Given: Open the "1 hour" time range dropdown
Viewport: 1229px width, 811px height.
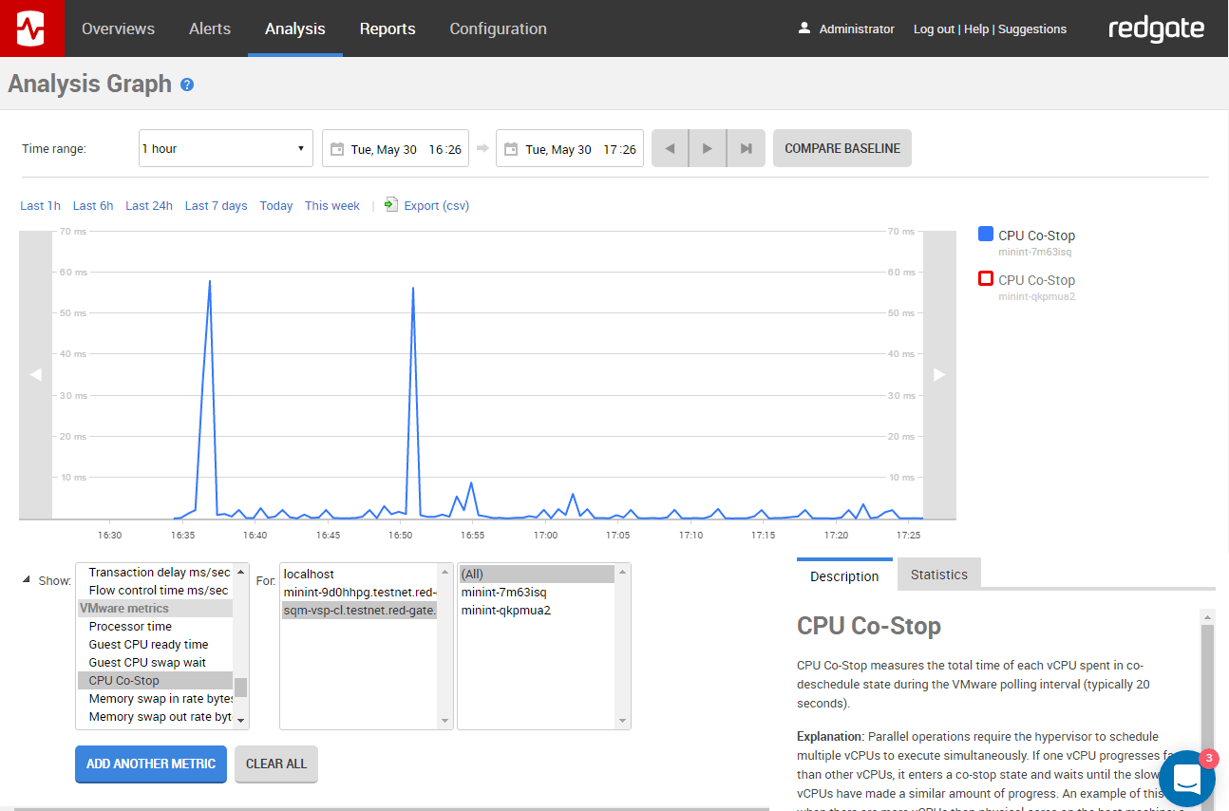Looking at the screenshot, I should pyautogui.click(x=225, y=148).
